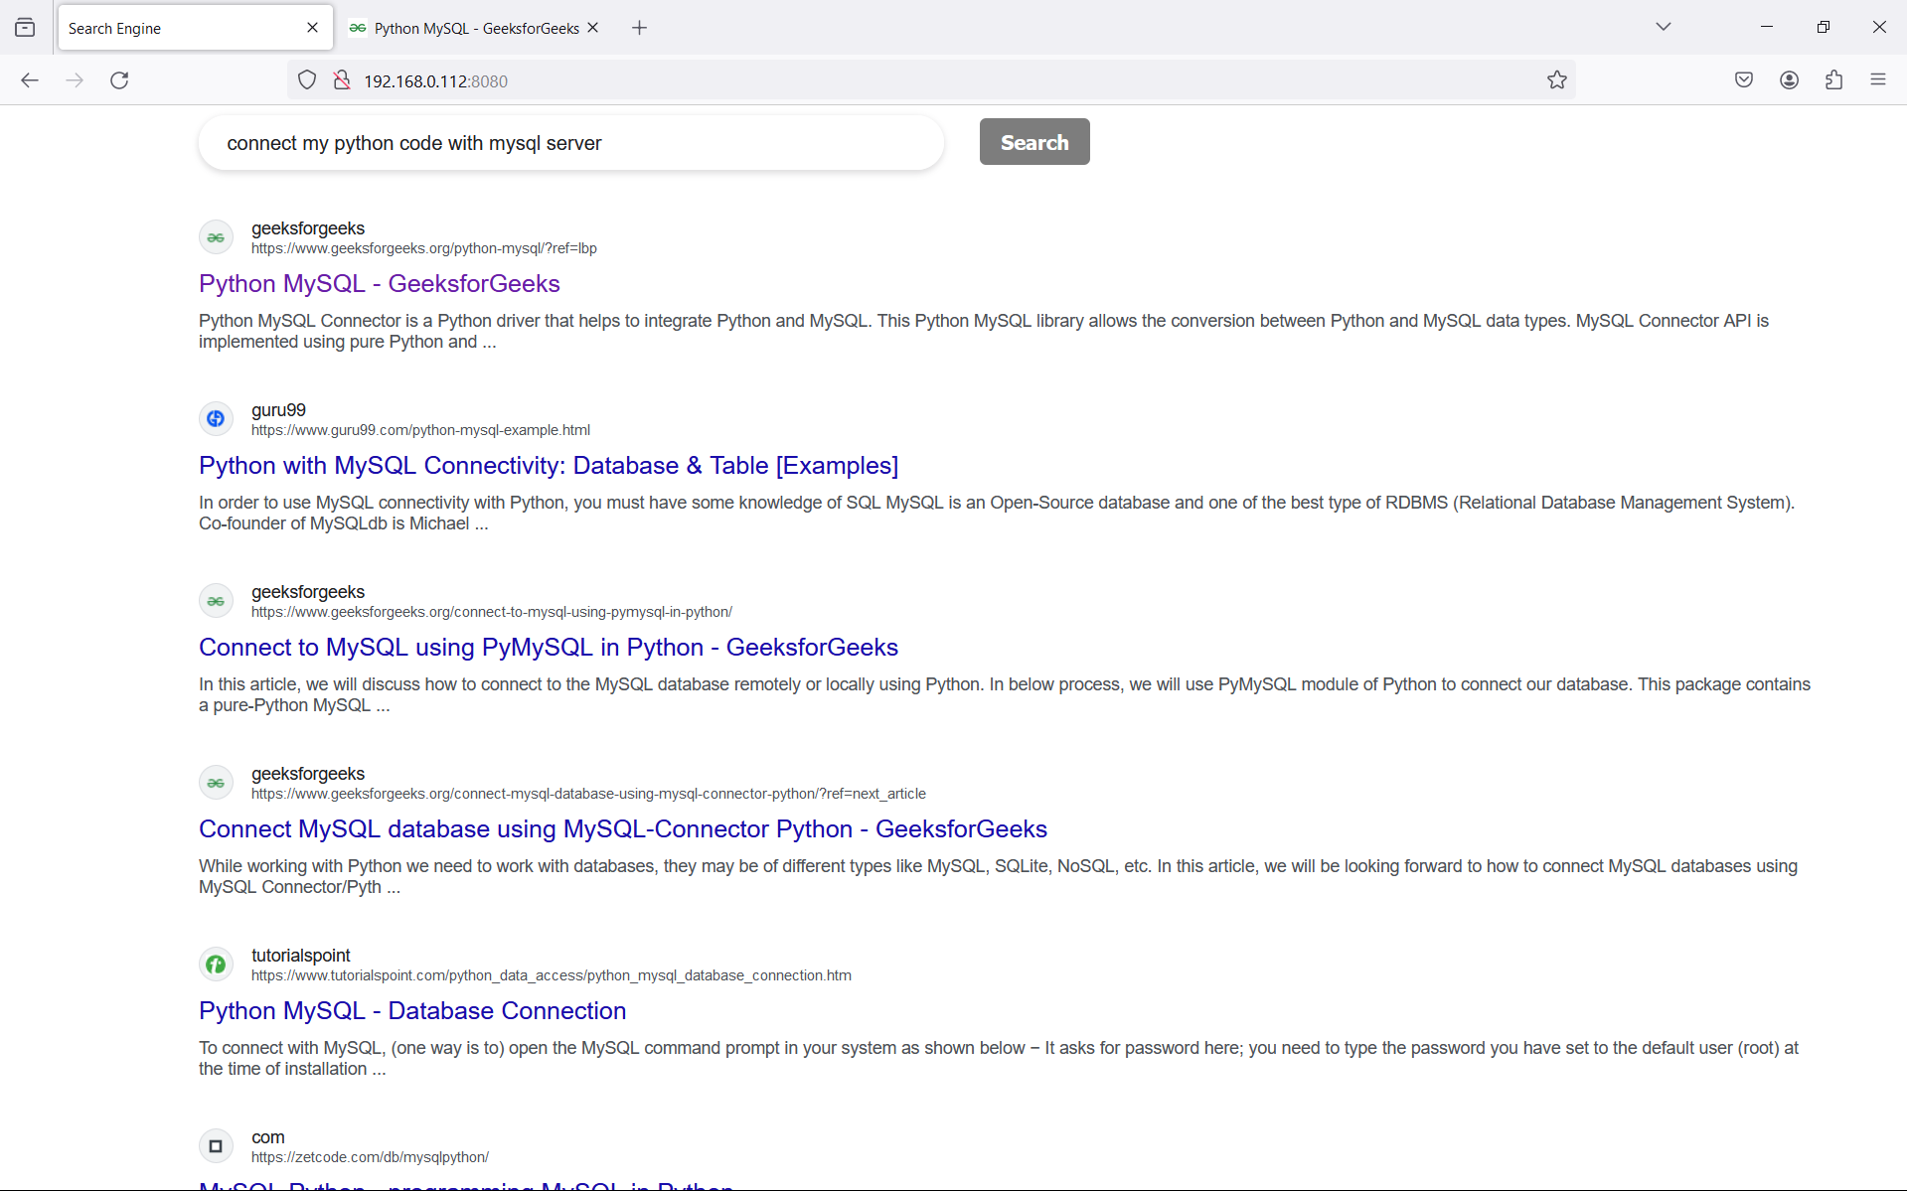The image size is (1907, 1191).
Task: Click the Search button
Action: 1034,142
